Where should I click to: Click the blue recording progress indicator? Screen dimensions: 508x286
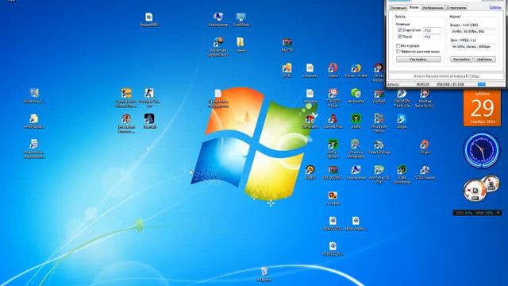482,84
